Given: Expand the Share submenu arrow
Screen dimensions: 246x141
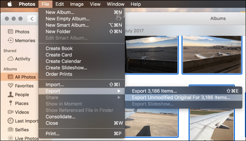Looking at the screenshot, I should [119, 97].
